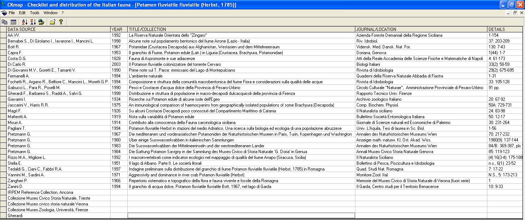Open the ? help menu

62,13
